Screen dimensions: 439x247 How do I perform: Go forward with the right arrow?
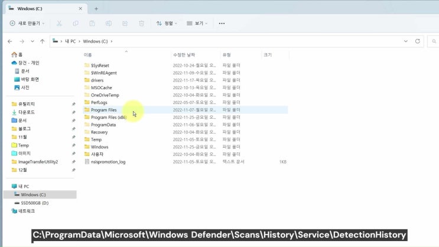(21, 41)
